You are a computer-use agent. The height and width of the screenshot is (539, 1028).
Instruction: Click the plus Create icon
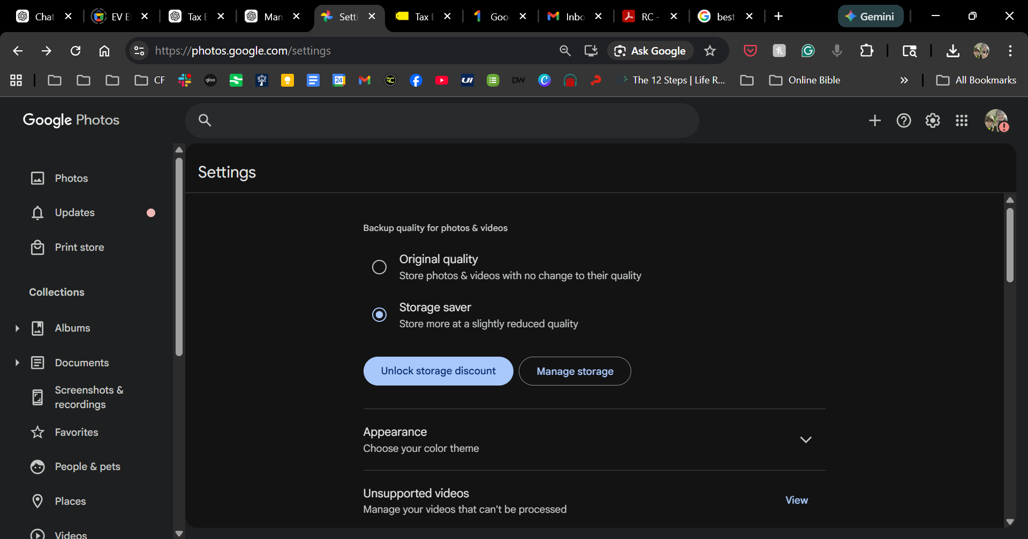click(x=875, y=121)
